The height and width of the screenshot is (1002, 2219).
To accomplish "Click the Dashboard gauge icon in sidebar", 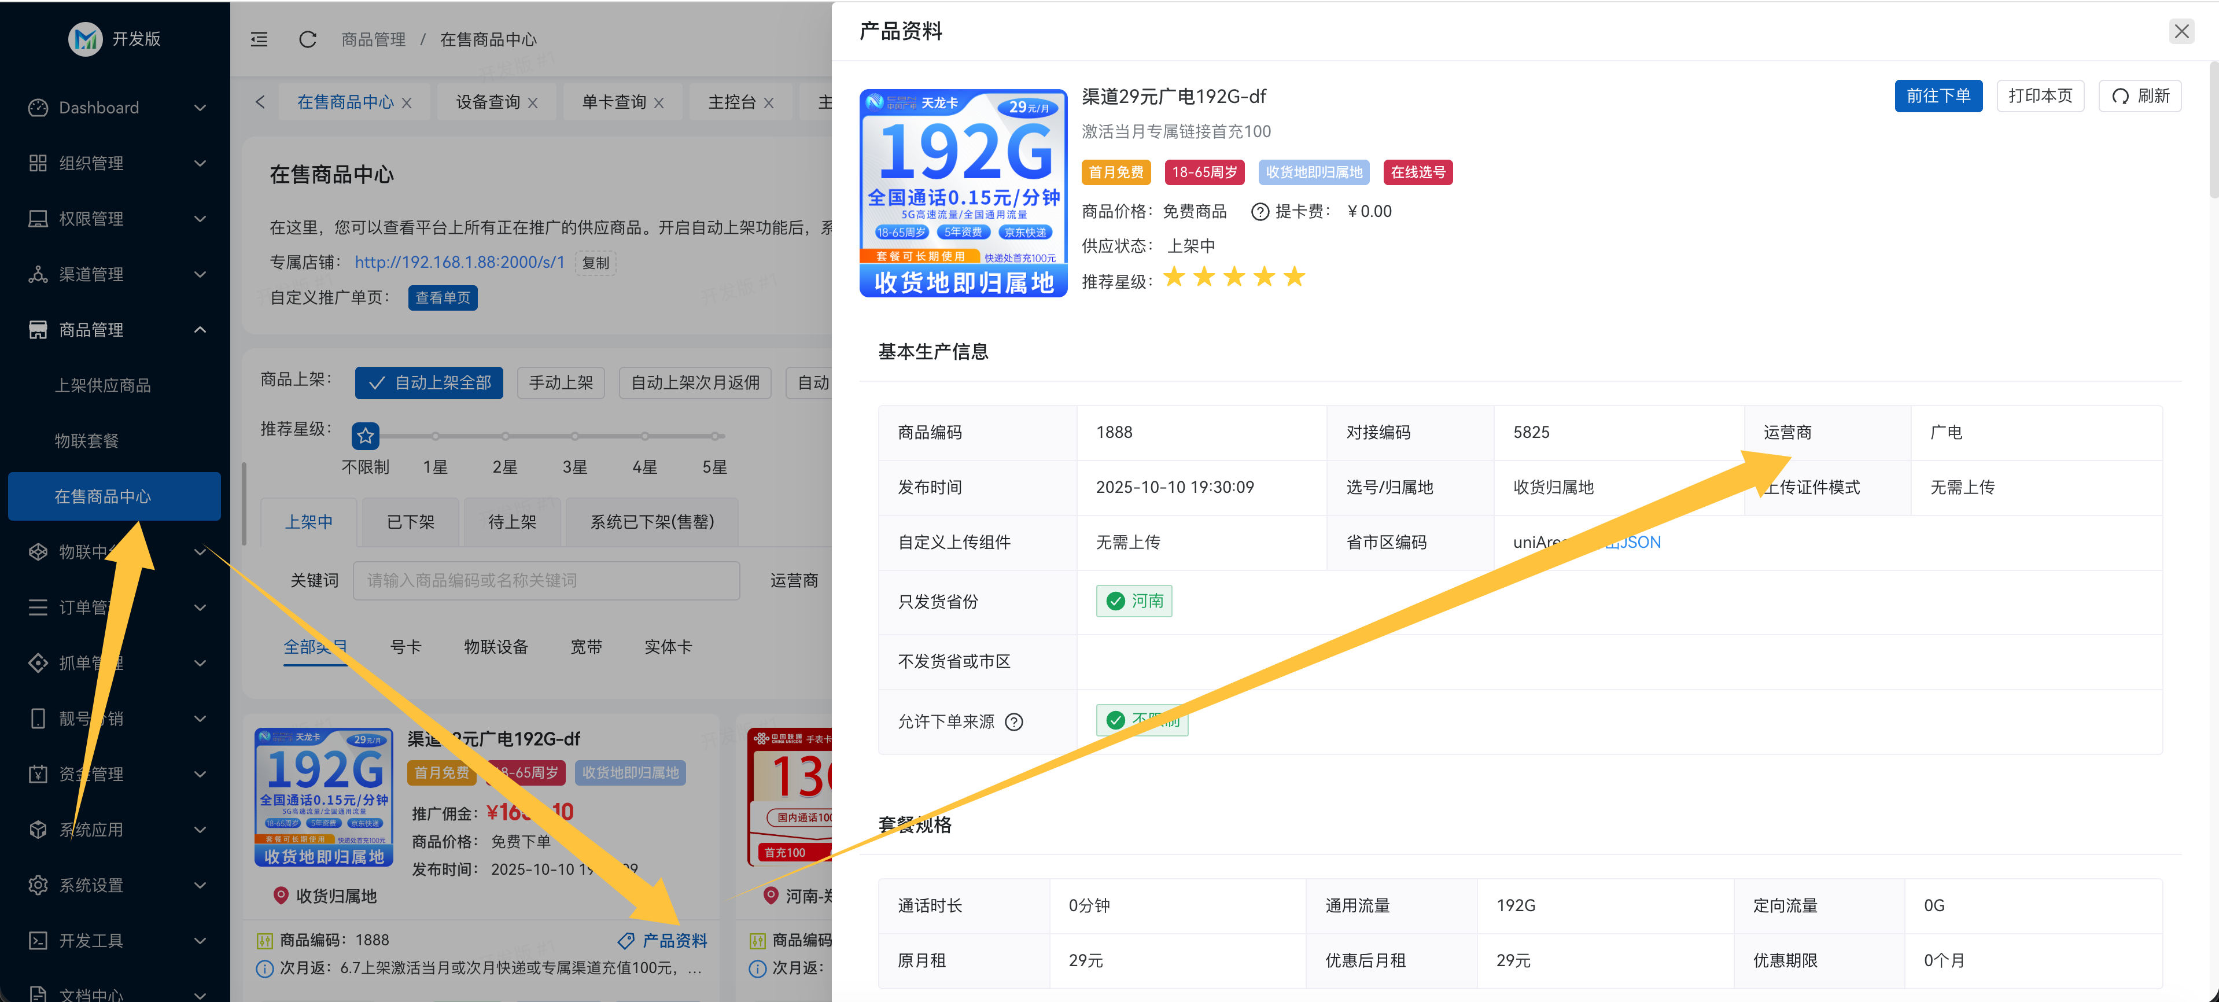I will [x=38, y=108].
